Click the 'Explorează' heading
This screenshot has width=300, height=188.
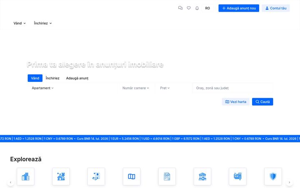(x=26, y=159)
